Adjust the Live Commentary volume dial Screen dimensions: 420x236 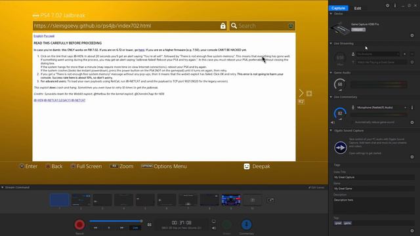click(x=340, y=113)
